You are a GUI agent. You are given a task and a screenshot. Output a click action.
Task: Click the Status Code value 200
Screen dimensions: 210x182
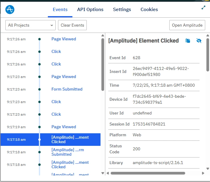pos(136,149)
